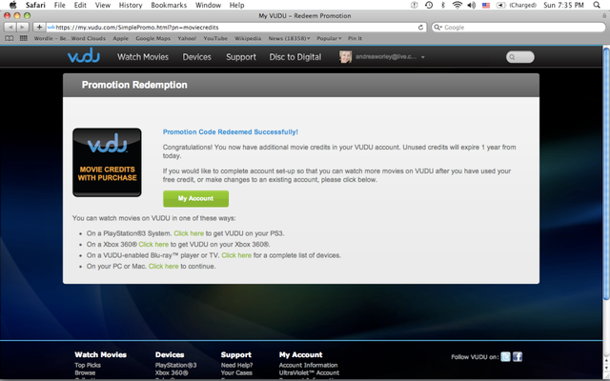Reload the page with the refresh icon
610x381 pixels.
pyautogui.click(x=420, y=28)
